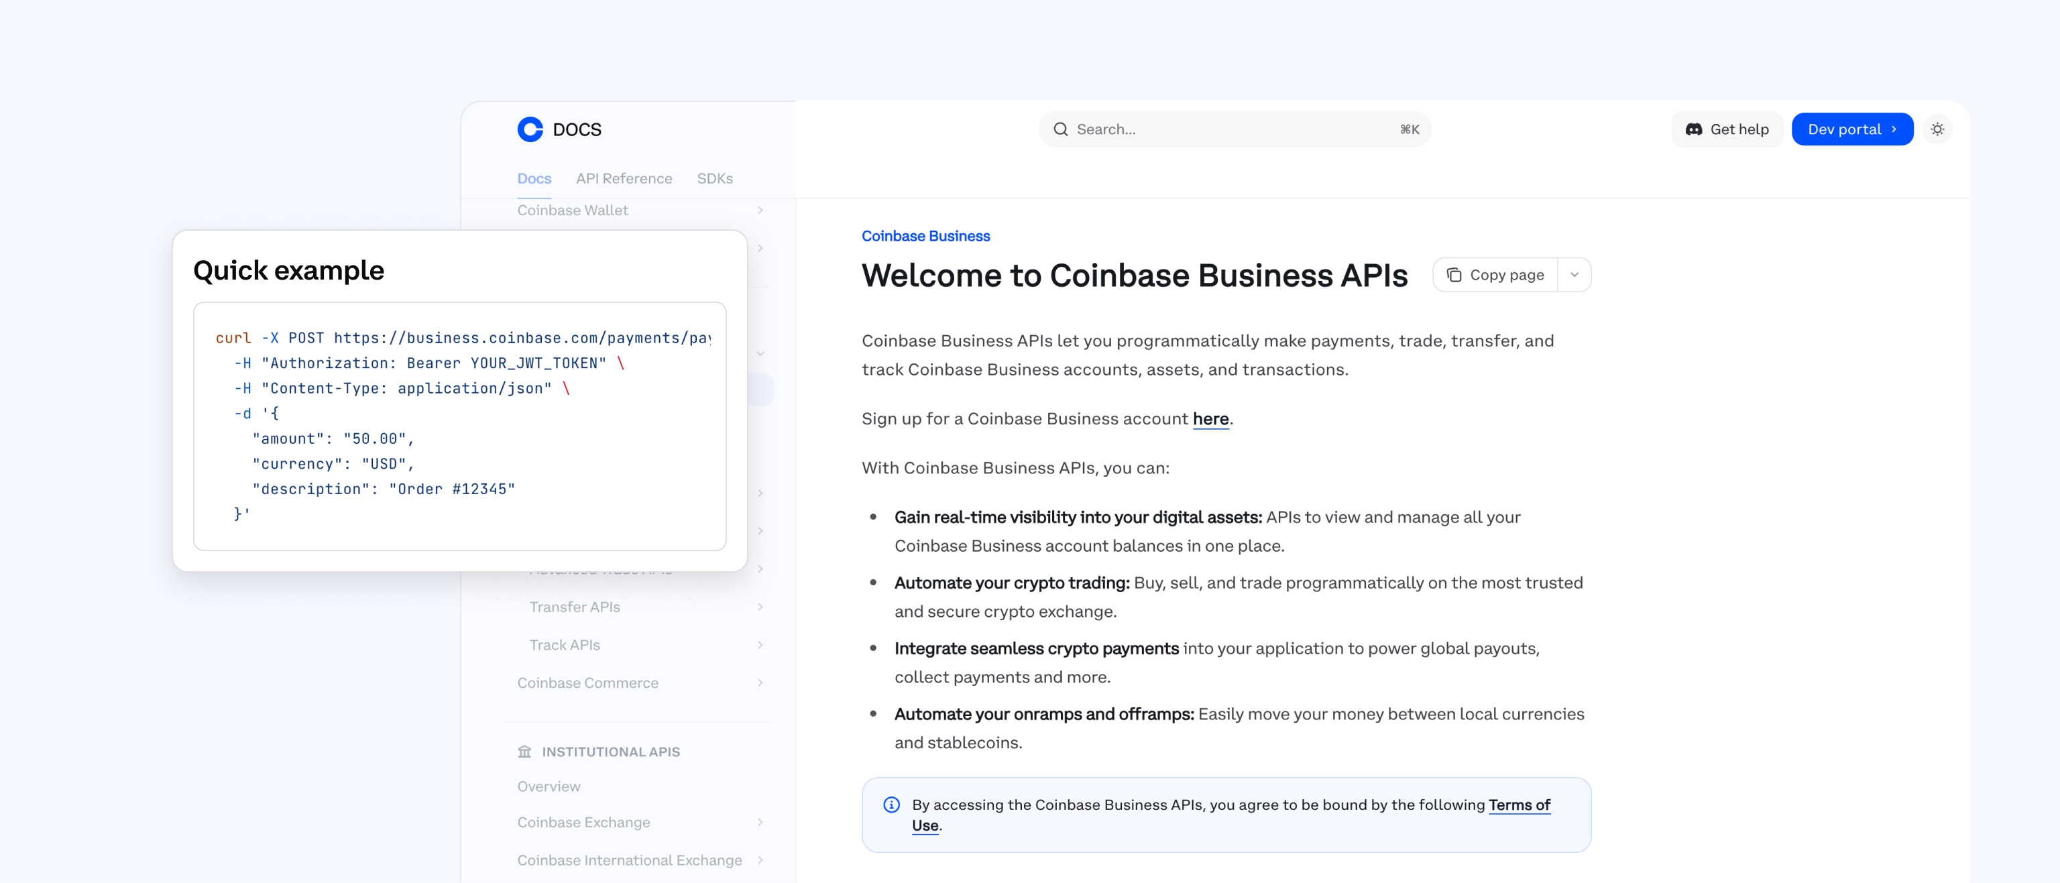
Task: Click the 'here' sign-up link
Action: pos(1210,418)
